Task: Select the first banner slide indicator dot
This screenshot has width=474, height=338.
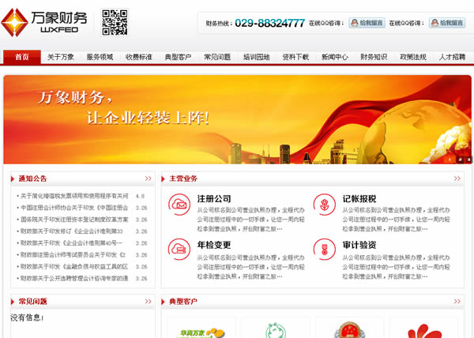Action: tap(451, 159)
